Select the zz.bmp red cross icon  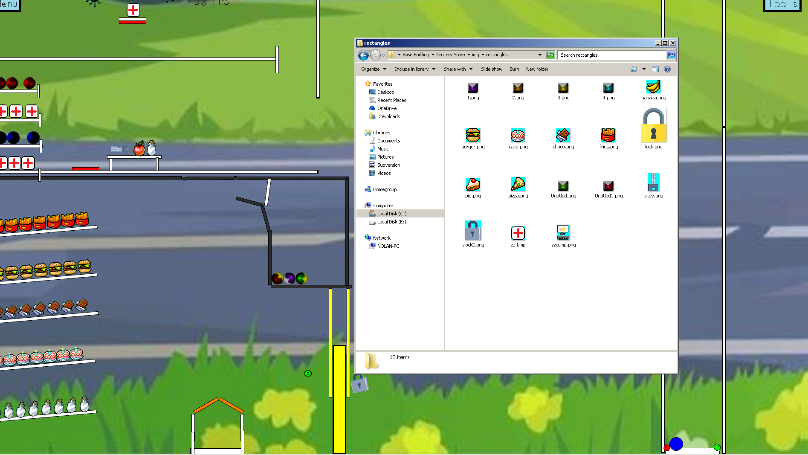518,233
